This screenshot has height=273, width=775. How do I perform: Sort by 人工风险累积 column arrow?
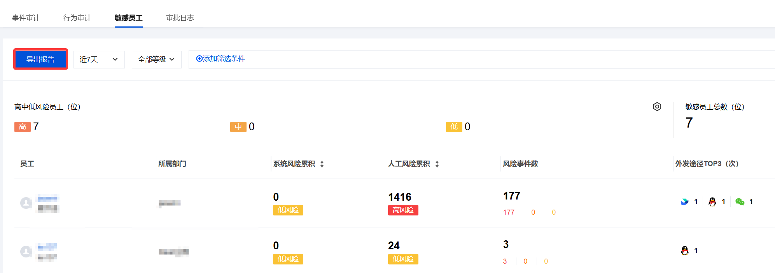[x=437, y=164]
